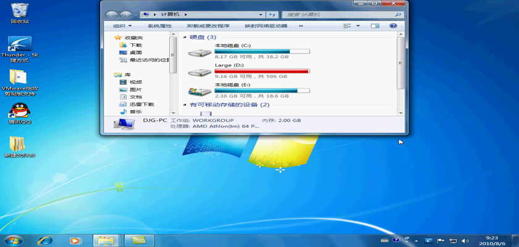
Task: Collapse the 有可移动存储的设备 group
Action: click(185, 105)
